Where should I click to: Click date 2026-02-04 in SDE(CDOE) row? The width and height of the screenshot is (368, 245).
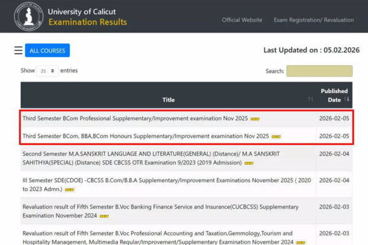(x=334, y=180)
